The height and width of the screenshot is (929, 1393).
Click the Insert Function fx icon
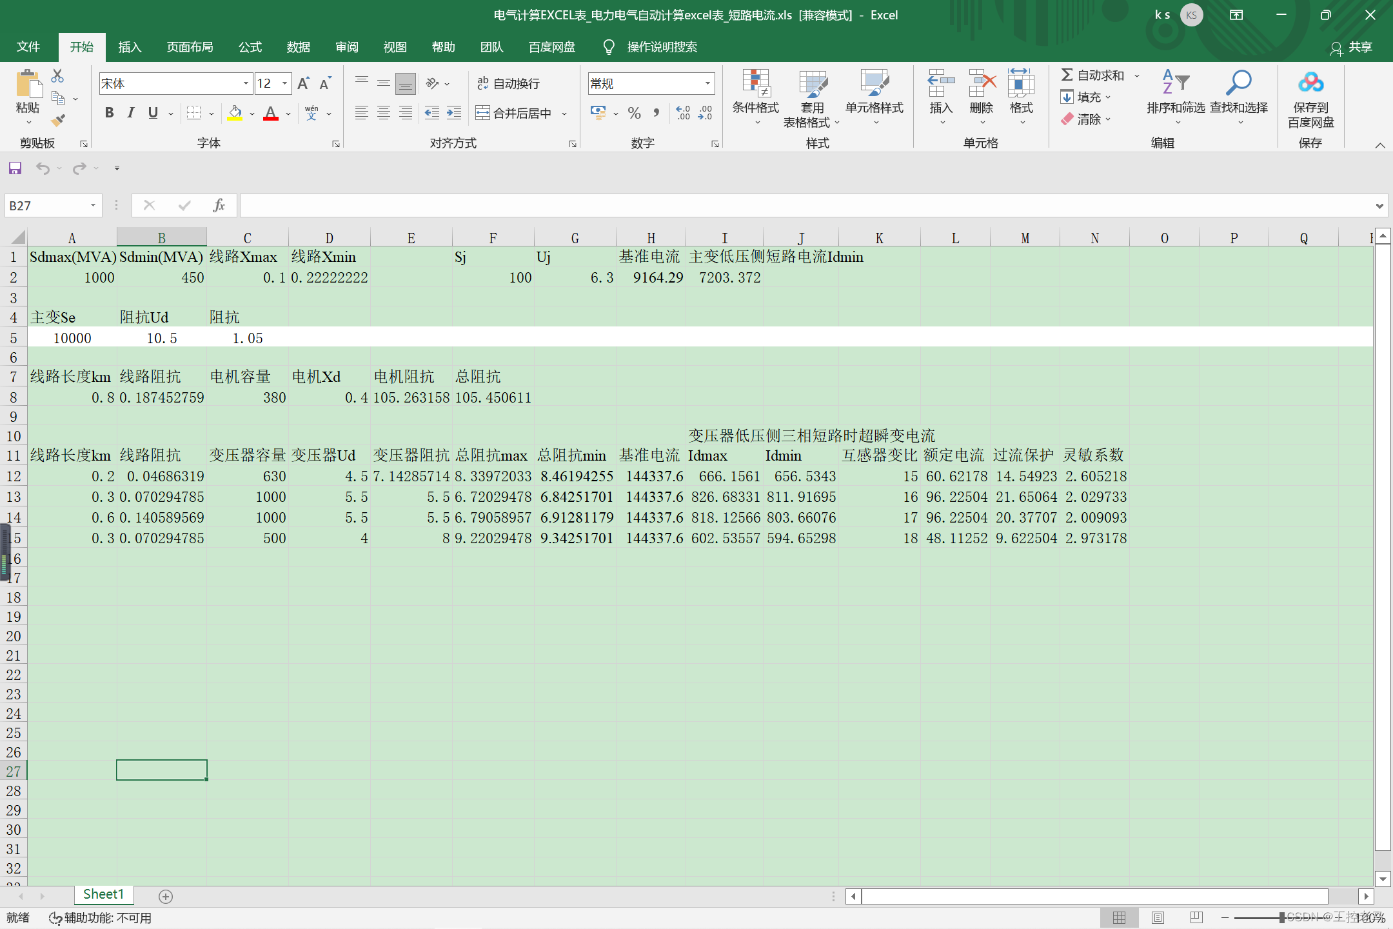pyautogui.click(x=219, y=205)
